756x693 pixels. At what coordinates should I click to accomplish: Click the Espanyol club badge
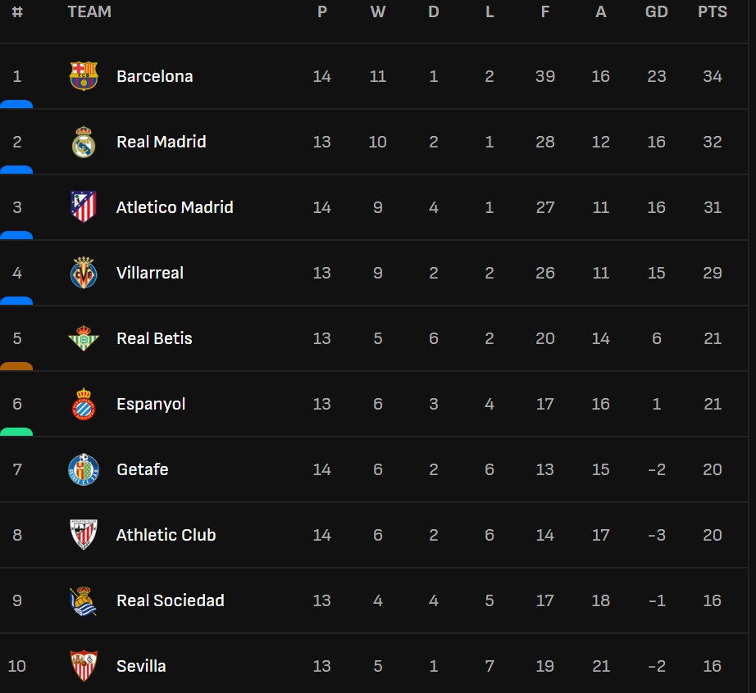point(84,404)
